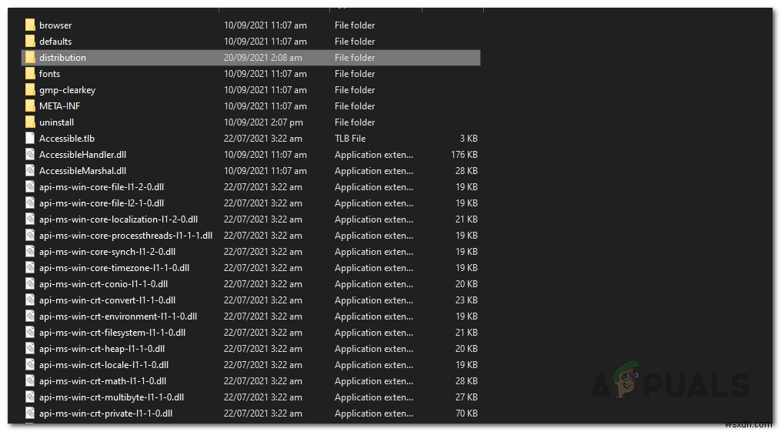This screenshot has width=781, height=432.
Task: Click icon of api-ms-win-crt-filesystem-l1-1-0.dll
Action: coord(30,333)
